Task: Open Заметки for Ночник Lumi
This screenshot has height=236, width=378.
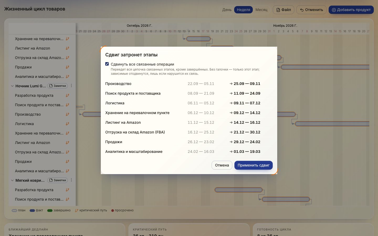Action: (57, 86)
